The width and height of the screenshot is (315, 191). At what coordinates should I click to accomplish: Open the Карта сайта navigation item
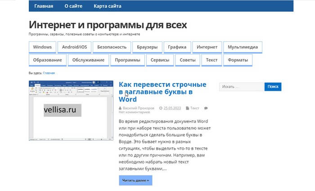(108, 6)
